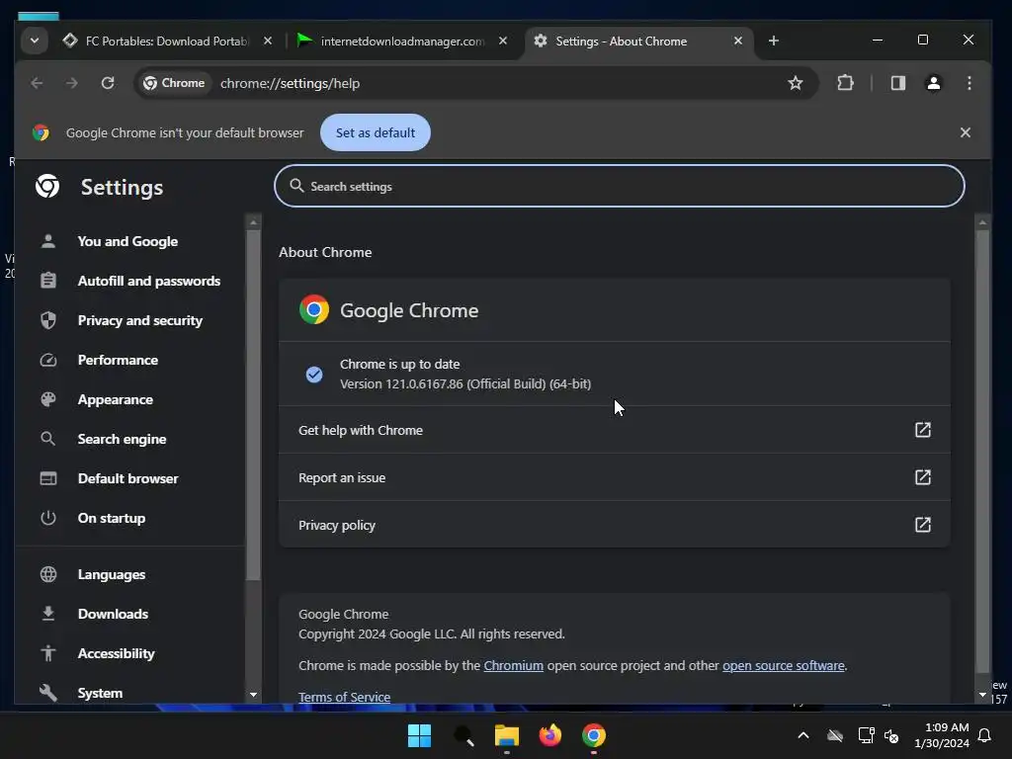This screenshot has height=759, width=1012.
Task: Open Privacy policy row
Action: [x=615, y=525]
